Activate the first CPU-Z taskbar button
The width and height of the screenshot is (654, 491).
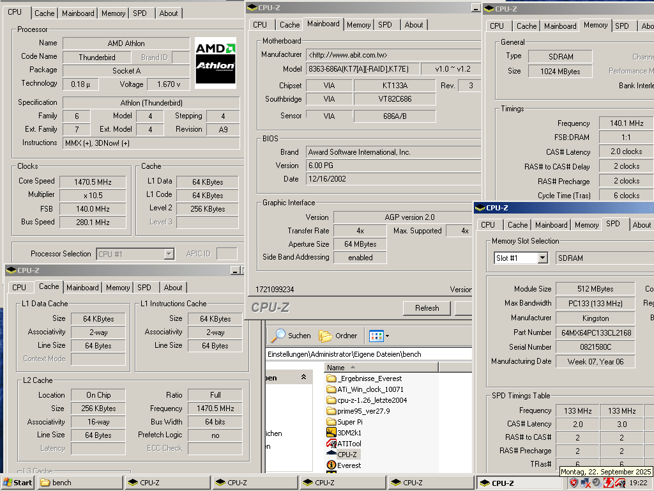click(x=169, y=483)
